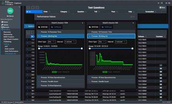Click range slider end handle in Session 566

[x=132, y=49]
